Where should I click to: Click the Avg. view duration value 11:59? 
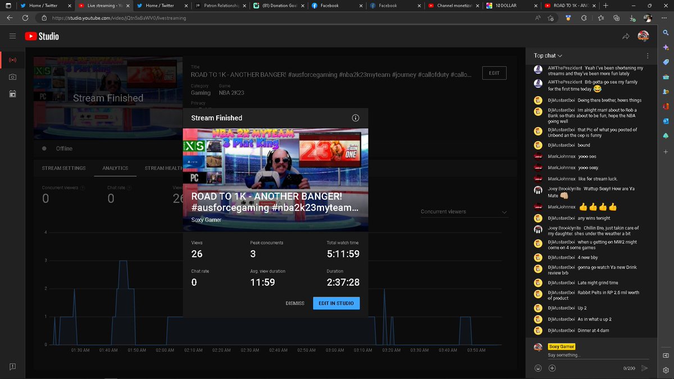[x=262, y=282]
